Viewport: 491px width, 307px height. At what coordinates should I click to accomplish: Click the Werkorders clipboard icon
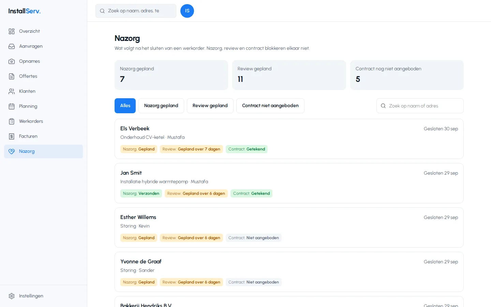point(12,121)
